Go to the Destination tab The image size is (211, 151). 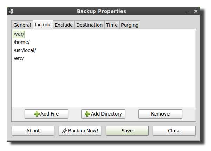click(89, 25)
